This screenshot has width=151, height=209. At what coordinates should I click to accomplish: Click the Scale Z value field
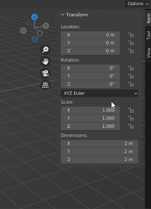(x=90, y=126)
